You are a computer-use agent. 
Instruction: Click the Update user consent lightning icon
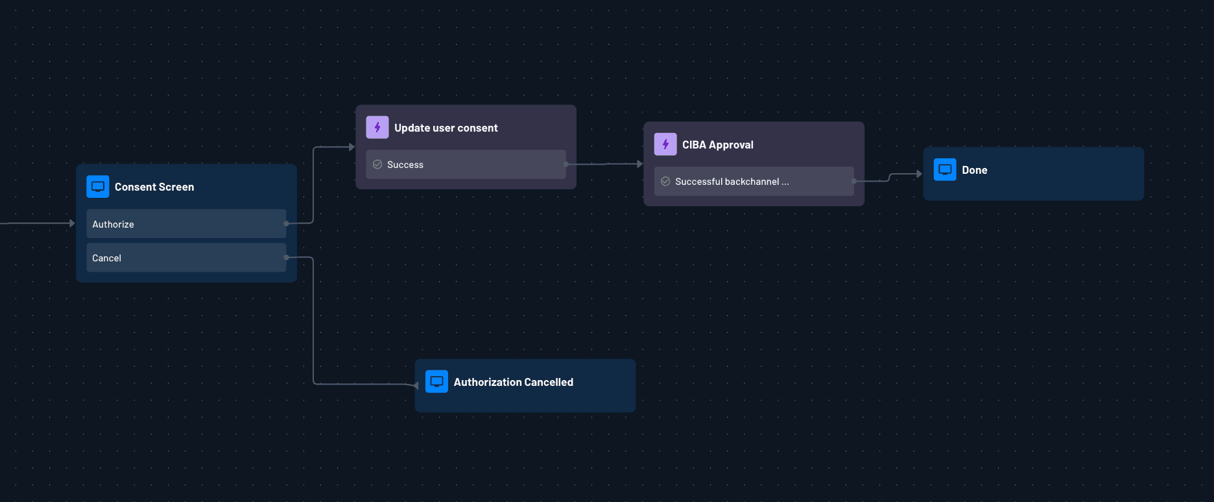pos(377,128)
